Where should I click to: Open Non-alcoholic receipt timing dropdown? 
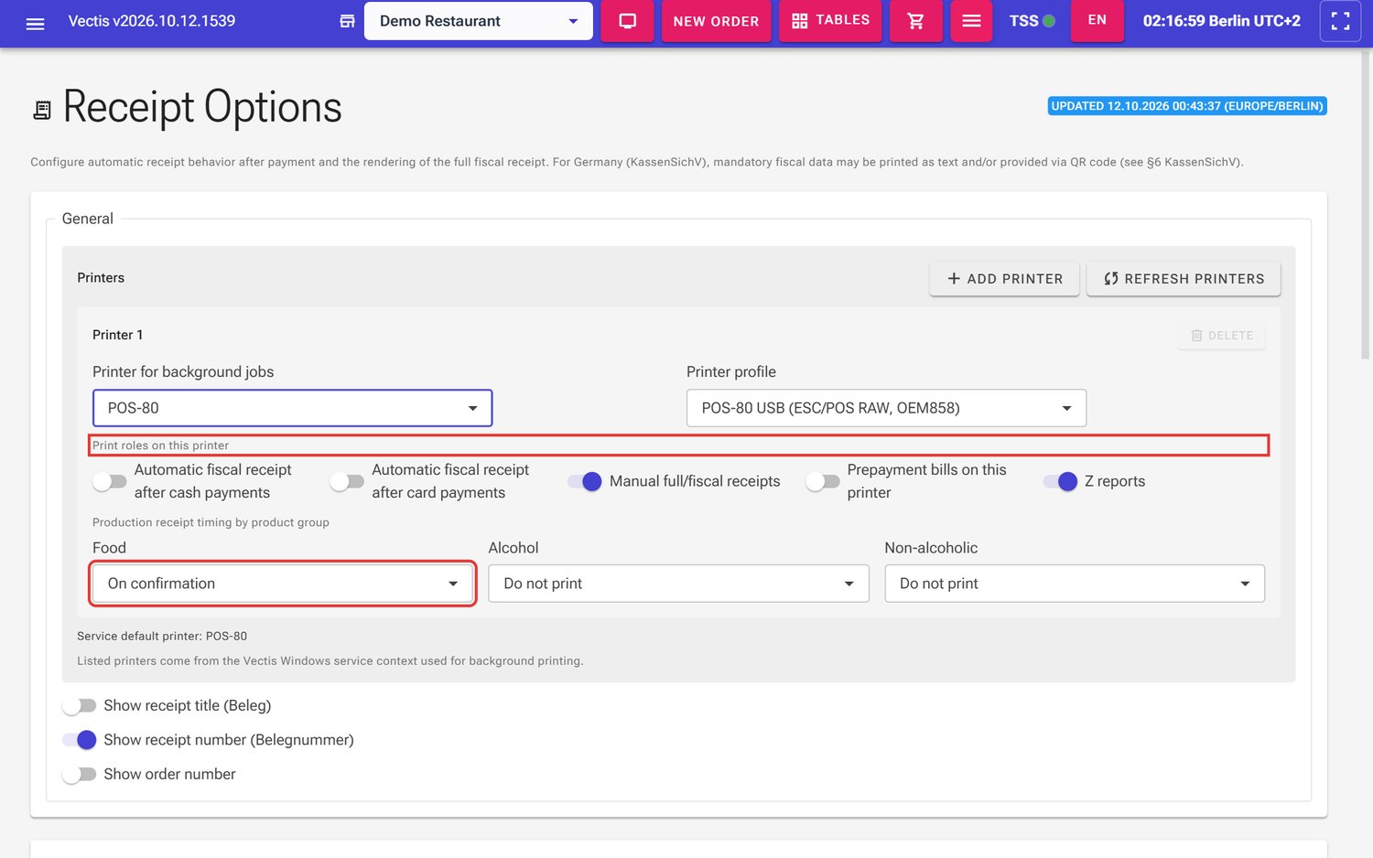pos(1075,584)
